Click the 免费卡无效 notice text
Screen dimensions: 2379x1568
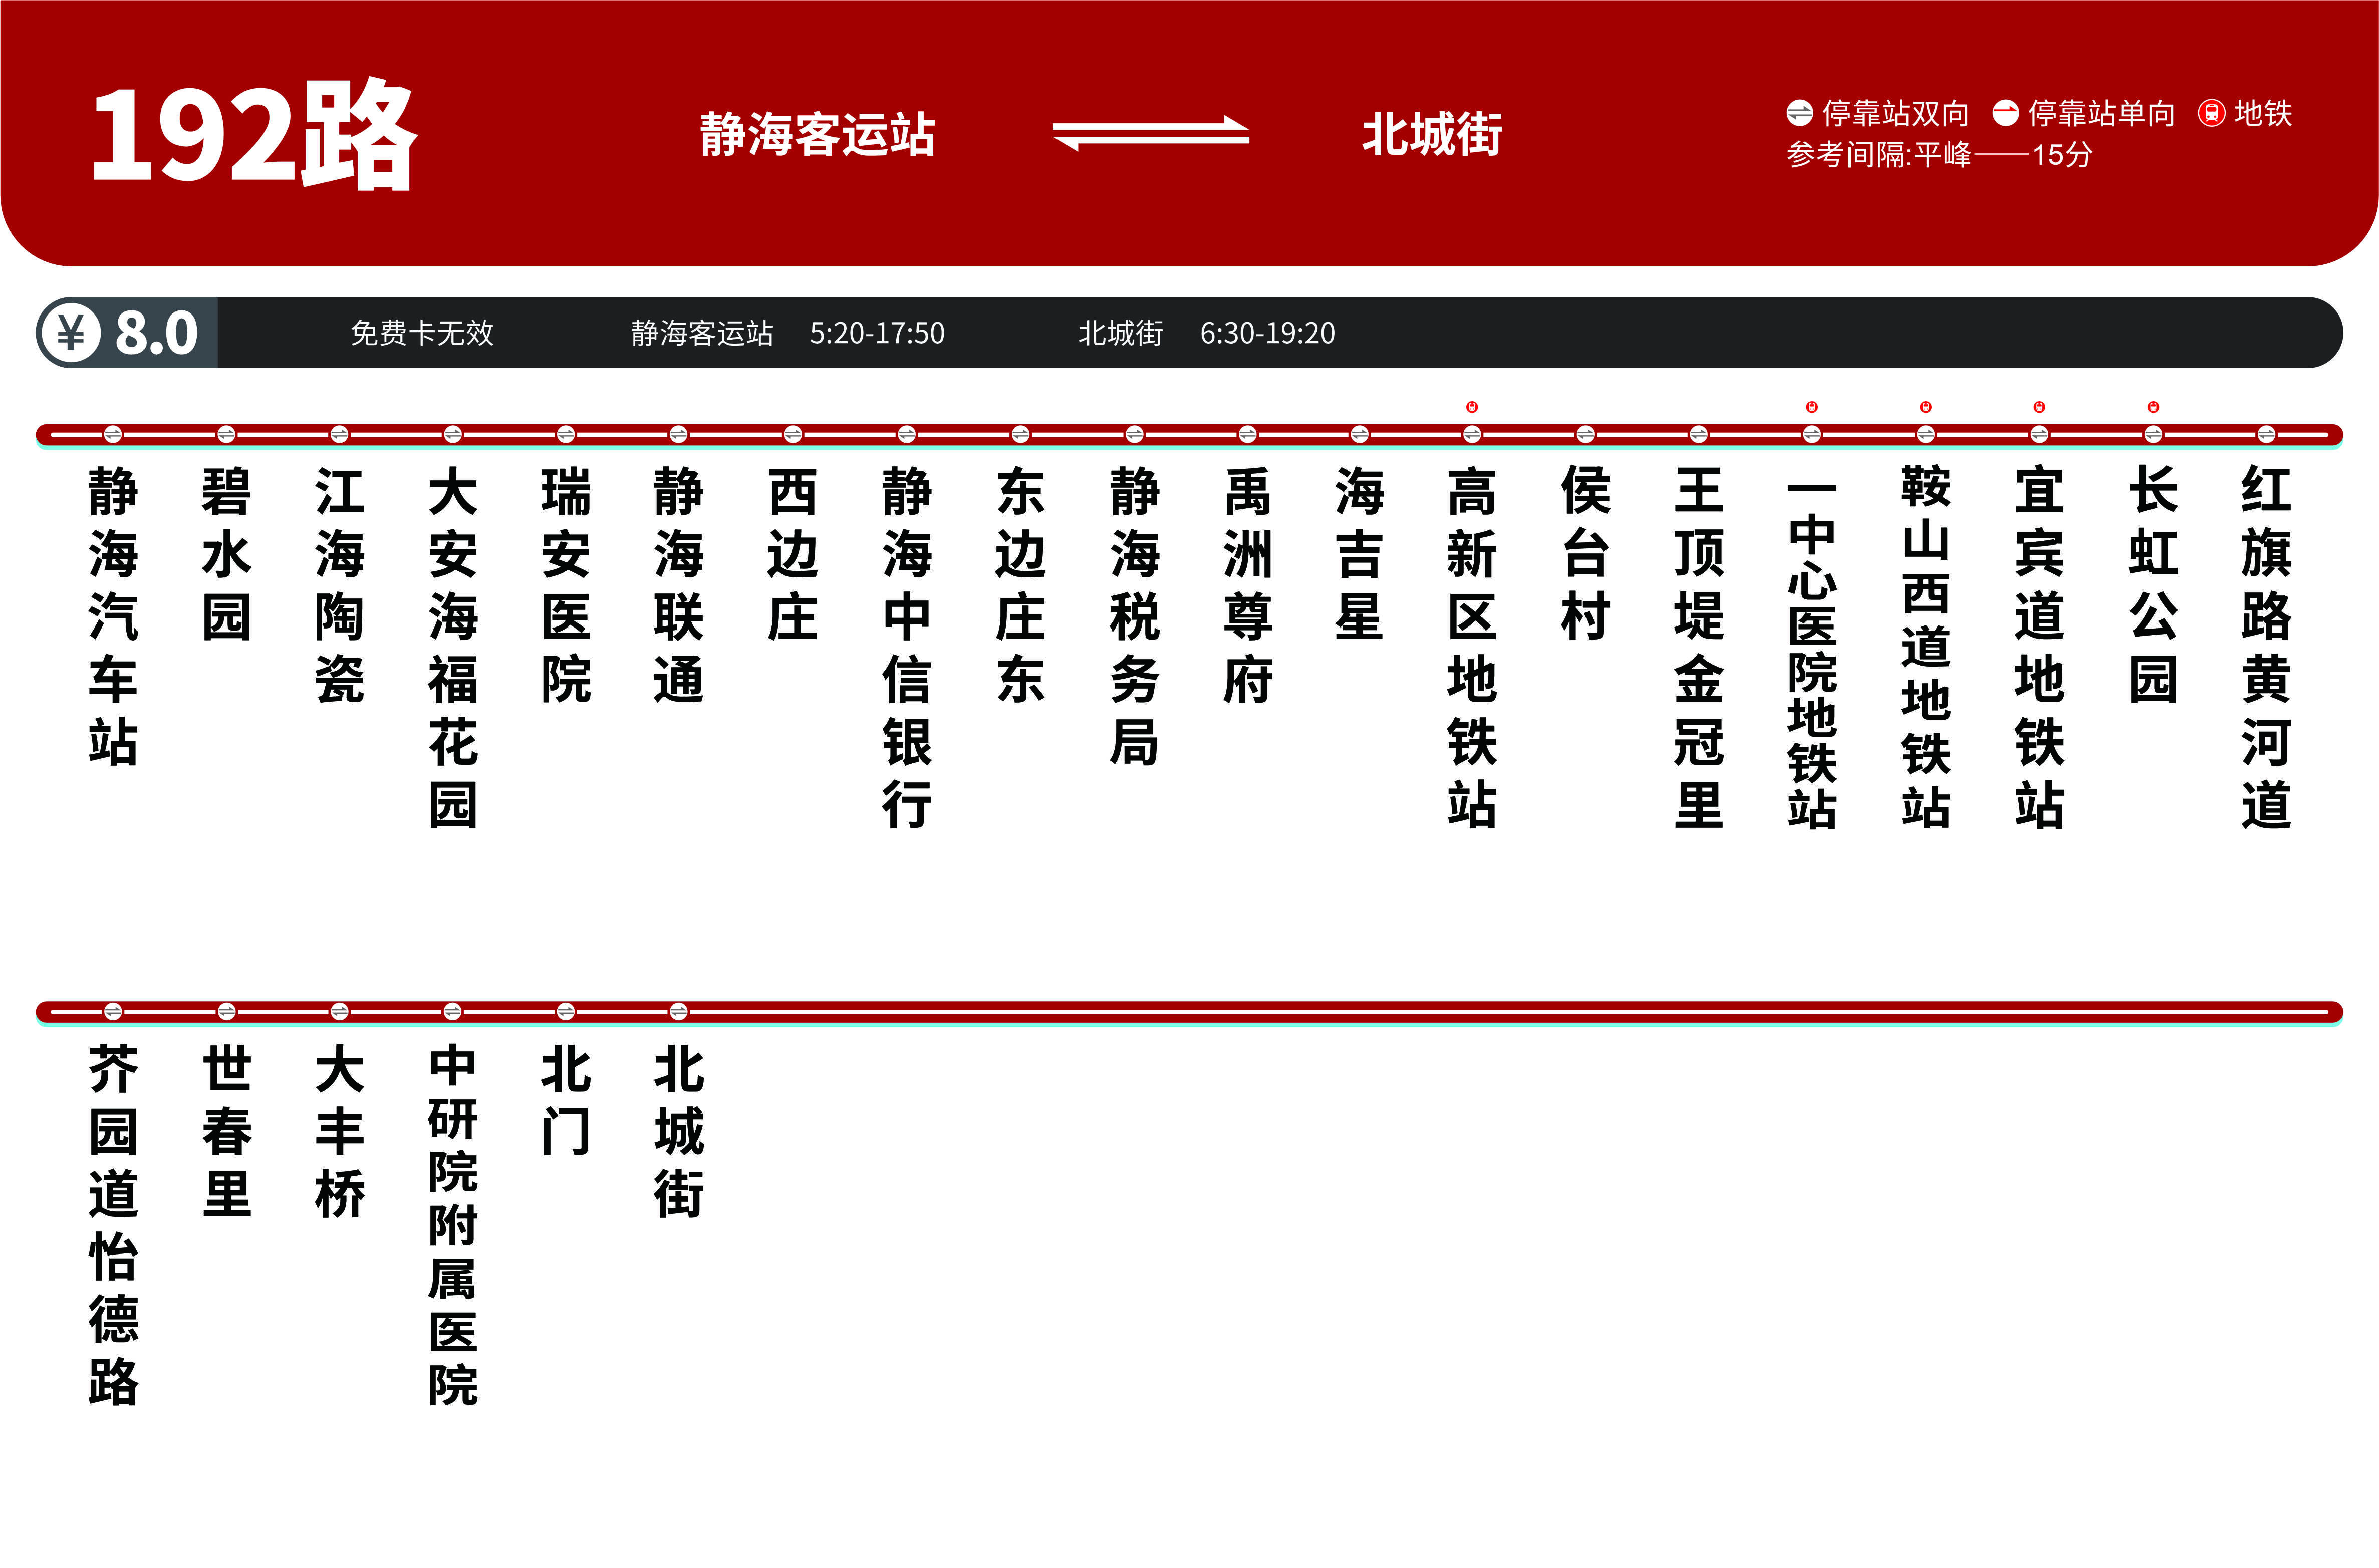click(x=422, y=333)
